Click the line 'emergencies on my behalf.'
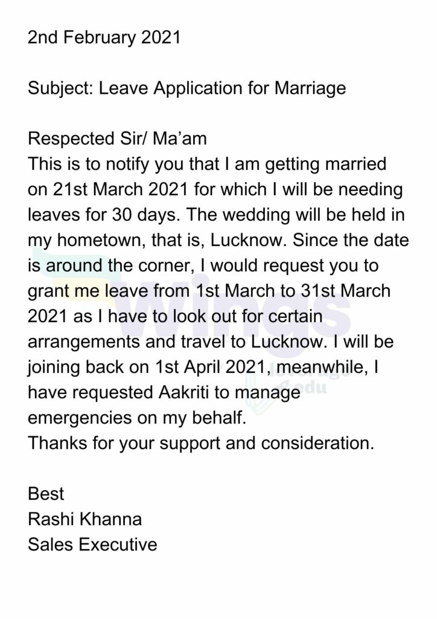Viewport: 437px width, 619px height. 137,418
